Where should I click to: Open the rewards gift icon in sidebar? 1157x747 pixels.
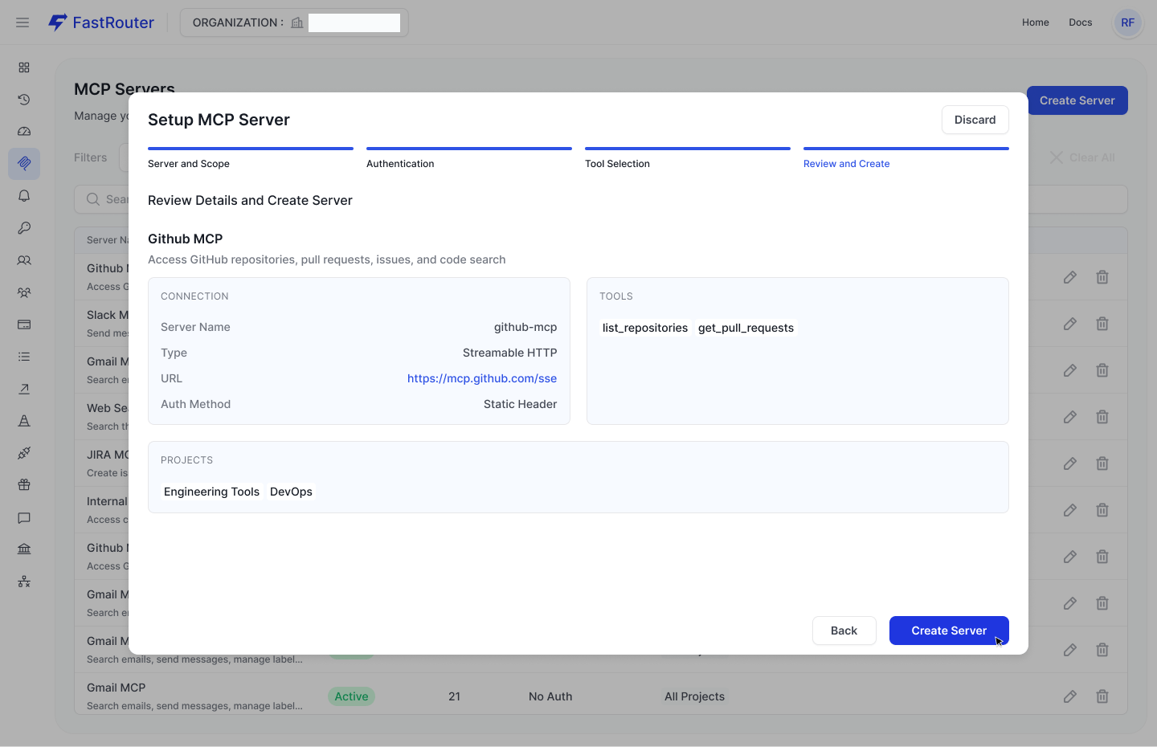(x=23, y=484)
